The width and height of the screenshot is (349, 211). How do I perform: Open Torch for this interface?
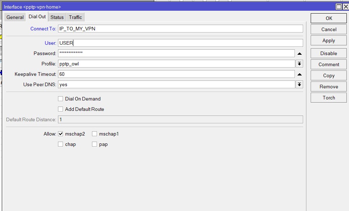click(x=329, y=98)
